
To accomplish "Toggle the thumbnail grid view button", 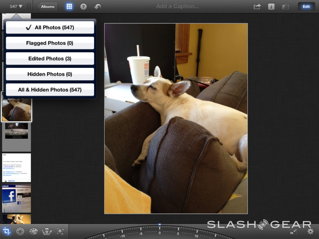I will 69,6.
